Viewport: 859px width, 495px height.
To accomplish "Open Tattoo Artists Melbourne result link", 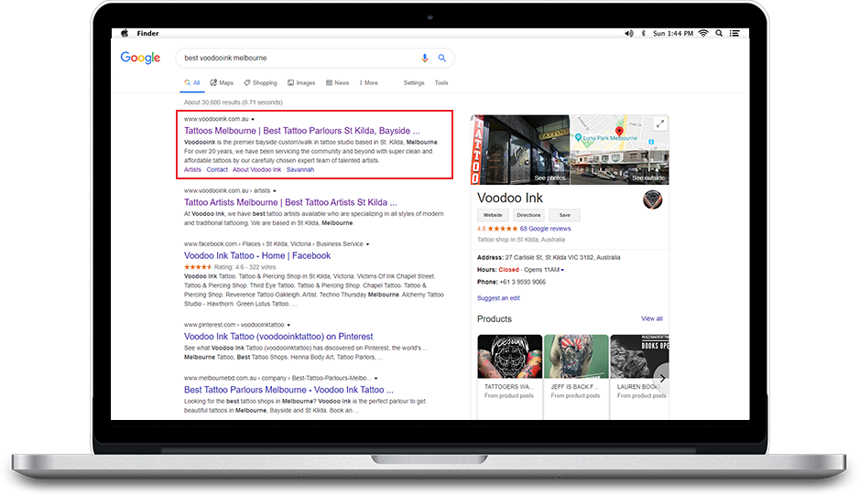I will point(290,202).
